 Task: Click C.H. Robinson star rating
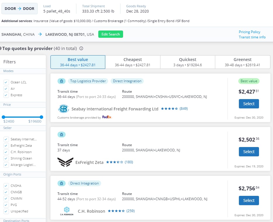tap(116, 211)
